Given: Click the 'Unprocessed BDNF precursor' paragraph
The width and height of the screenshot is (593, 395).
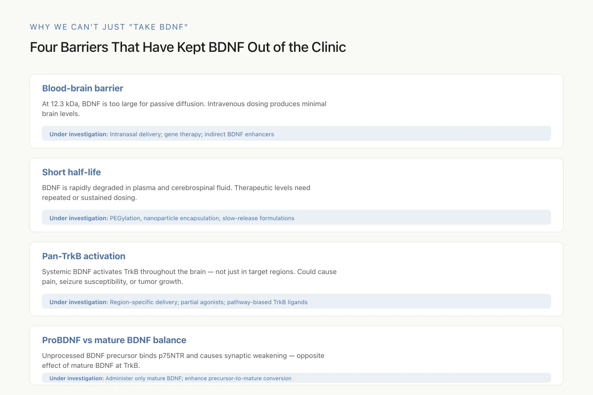Looking at the screenshot, I should click(x=183, y=360).
